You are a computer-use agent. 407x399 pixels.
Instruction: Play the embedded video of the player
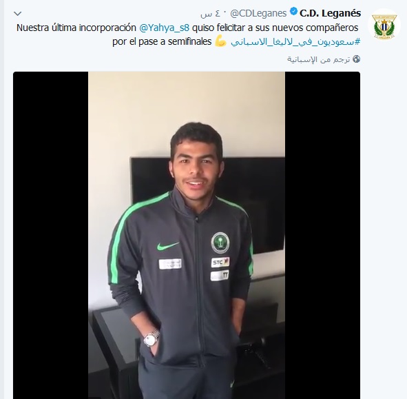click(187, 236)
